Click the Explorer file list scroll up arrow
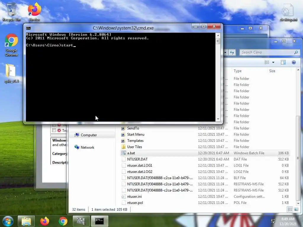Viewport: 303px width, 227px height. click(298, 70)
